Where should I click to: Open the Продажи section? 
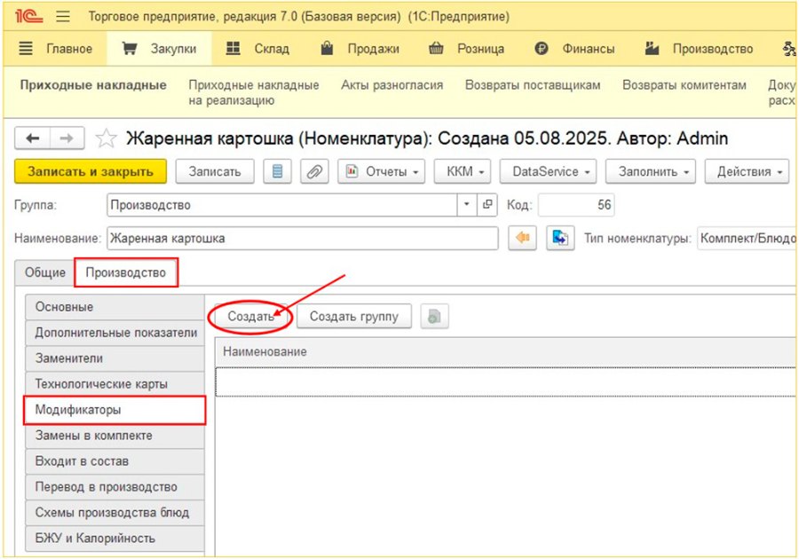[360, 49]
